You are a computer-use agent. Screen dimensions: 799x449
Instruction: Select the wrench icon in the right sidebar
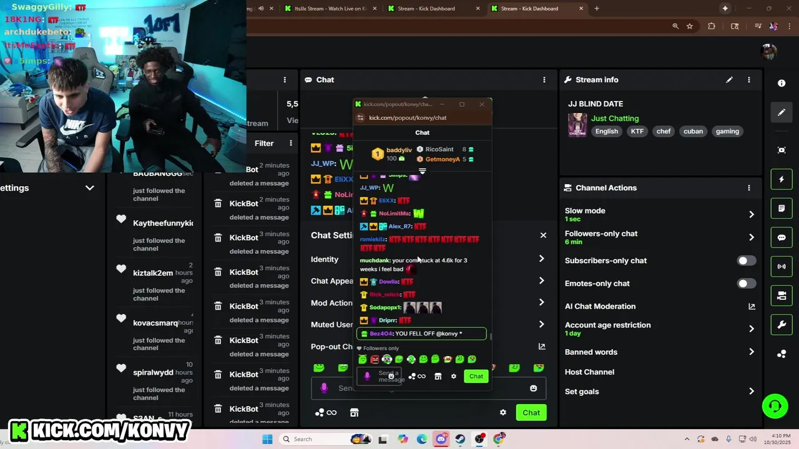(x=782, y=325)
